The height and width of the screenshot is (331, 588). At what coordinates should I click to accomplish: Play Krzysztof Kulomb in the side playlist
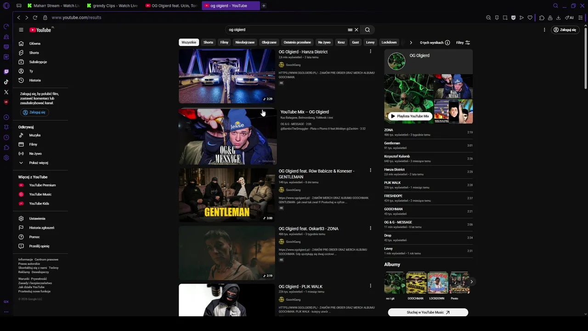click(x=428, y=159)
